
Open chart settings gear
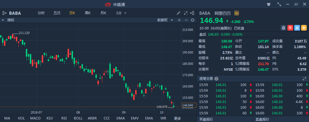coord(193,20)
